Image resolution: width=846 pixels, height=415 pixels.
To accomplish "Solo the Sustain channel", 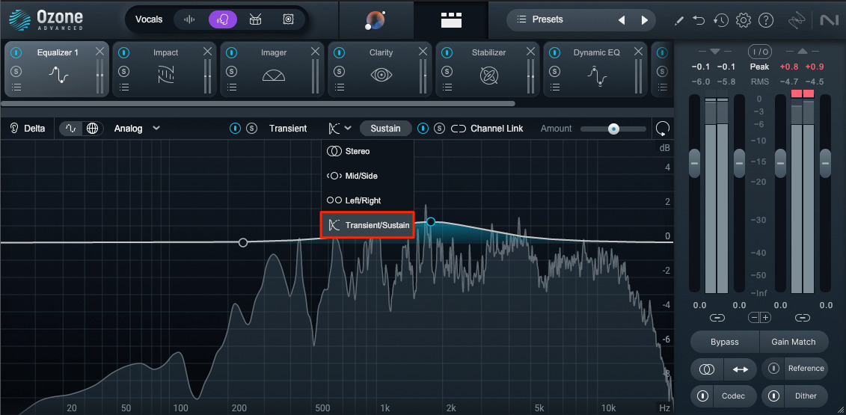I will pos(440,129).
